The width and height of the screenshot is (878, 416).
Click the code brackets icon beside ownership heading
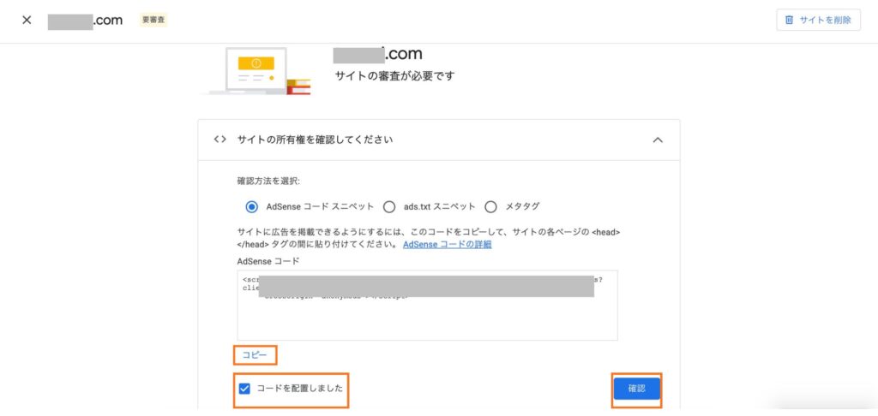[x=219, y=140]
